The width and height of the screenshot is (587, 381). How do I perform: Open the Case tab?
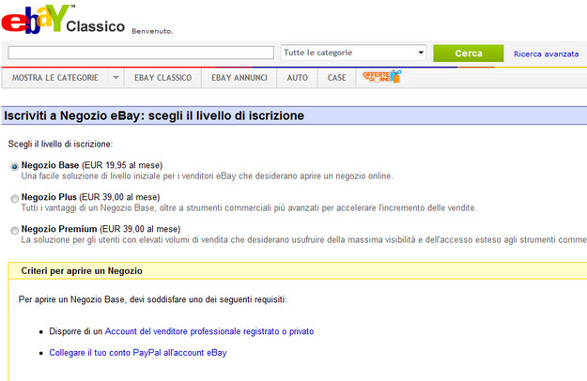[336, 78]
